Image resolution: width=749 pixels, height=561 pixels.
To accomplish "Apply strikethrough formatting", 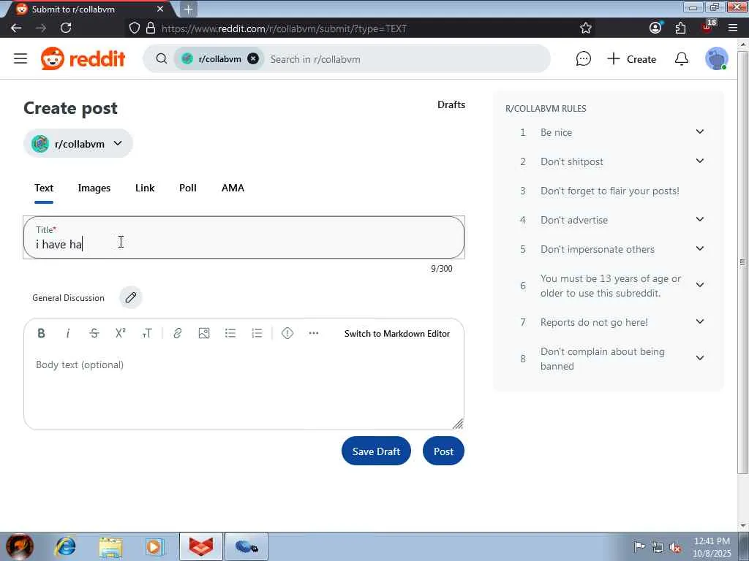I will (x=94, y=333).
